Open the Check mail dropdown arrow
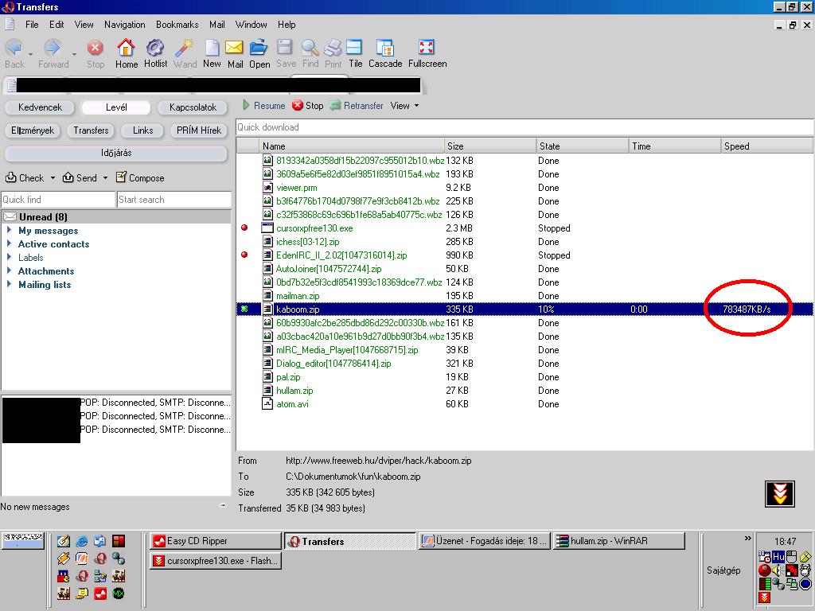Viewport: 815px width, 611px height. pos(53,178)
